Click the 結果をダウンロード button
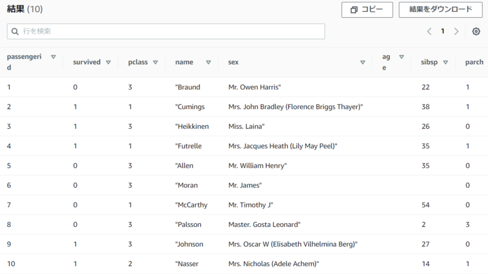 [440, 10]
